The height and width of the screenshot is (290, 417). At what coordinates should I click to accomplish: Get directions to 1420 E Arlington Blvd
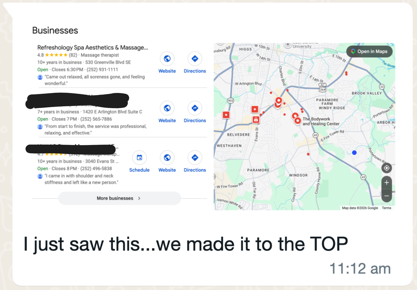[x=195, y=108]
